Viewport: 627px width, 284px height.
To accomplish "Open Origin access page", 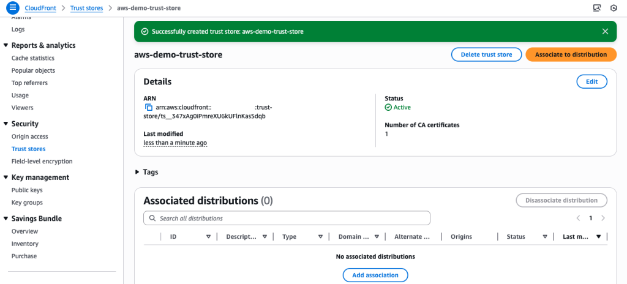I will click(29, 136).
